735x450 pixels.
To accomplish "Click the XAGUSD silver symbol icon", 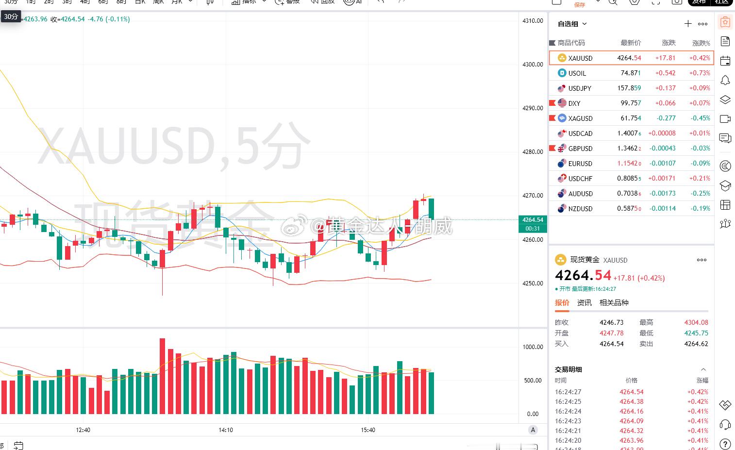I will (x=562, y=118).
